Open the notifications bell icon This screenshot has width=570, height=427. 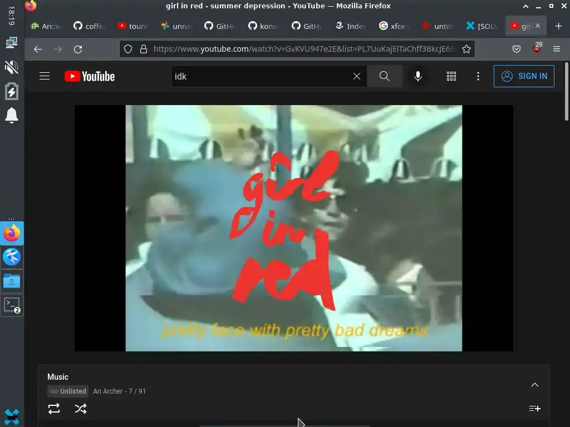pyautogui.click(x=12, y=116)
